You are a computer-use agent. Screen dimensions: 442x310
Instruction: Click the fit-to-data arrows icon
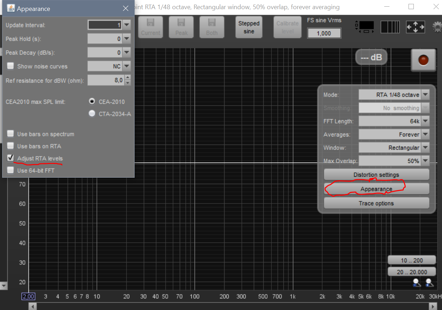[415, 27]
